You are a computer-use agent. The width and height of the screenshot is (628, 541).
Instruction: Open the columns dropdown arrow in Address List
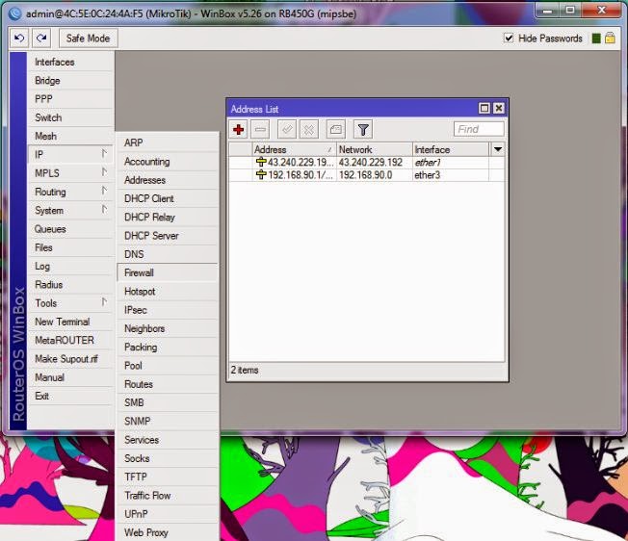click(497, 149)
